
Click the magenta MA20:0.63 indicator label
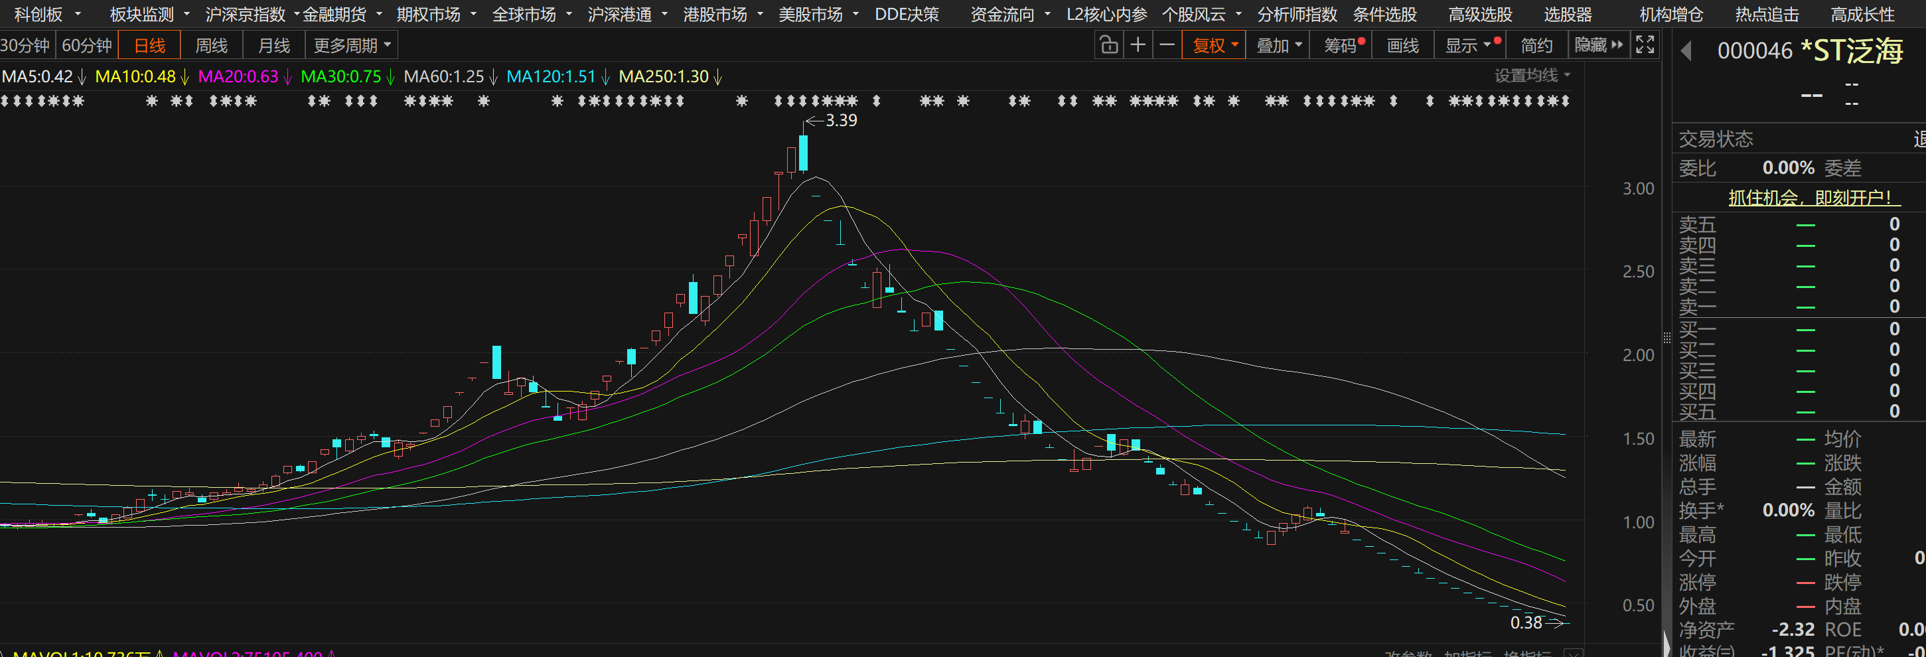click(238, 76)
